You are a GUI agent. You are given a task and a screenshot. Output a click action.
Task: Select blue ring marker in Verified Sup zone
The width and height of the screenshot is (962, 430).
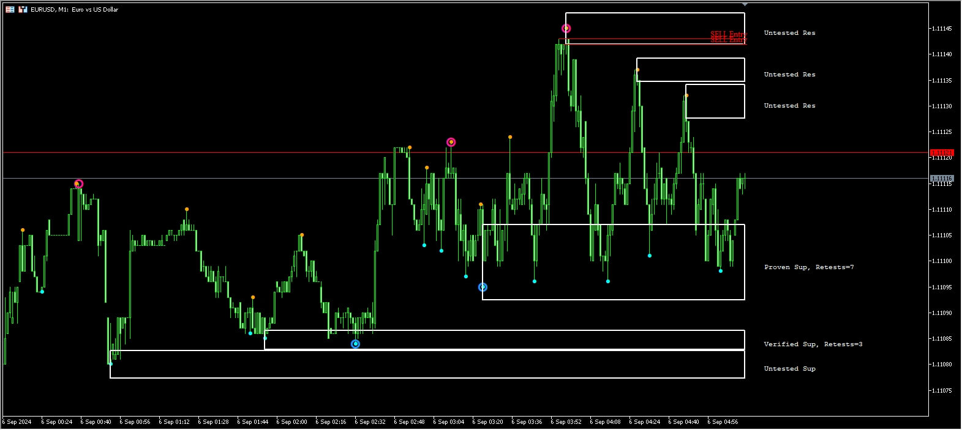point(355,344)
